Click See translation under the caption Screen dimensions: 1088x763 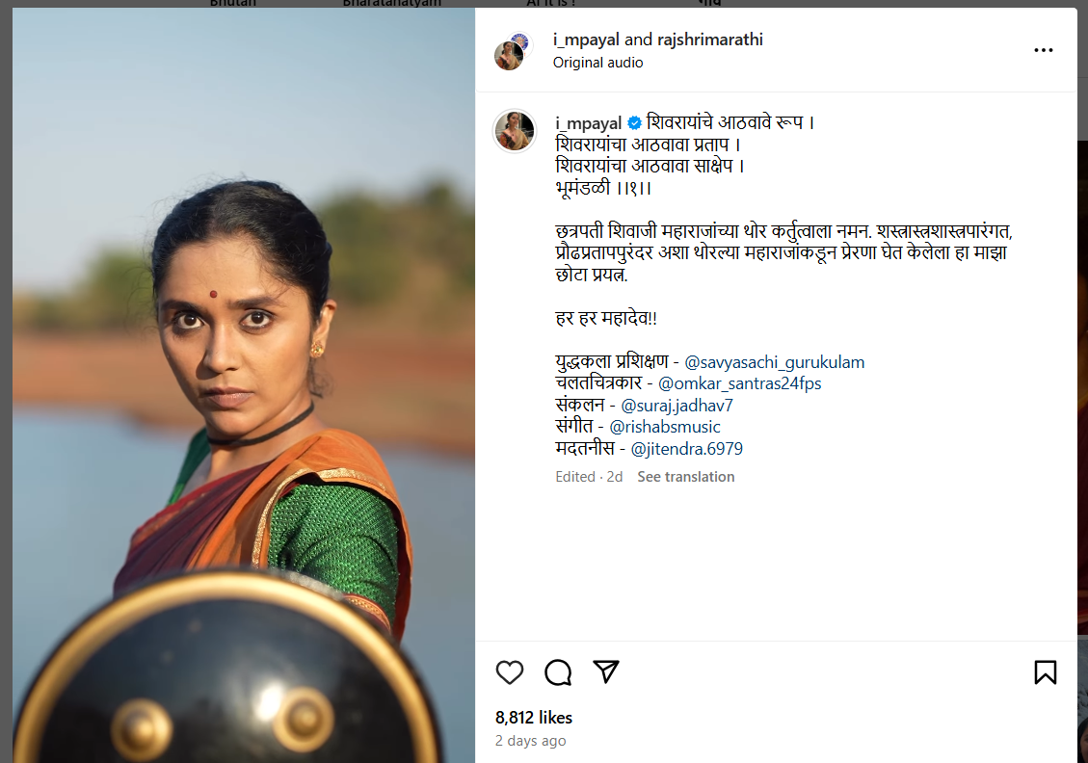(685, 476)
